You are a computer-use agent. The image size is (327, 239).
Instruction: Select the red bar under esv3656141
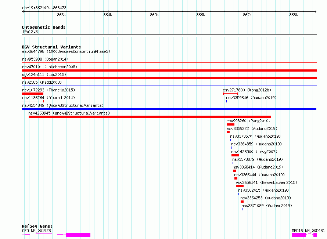240,186
